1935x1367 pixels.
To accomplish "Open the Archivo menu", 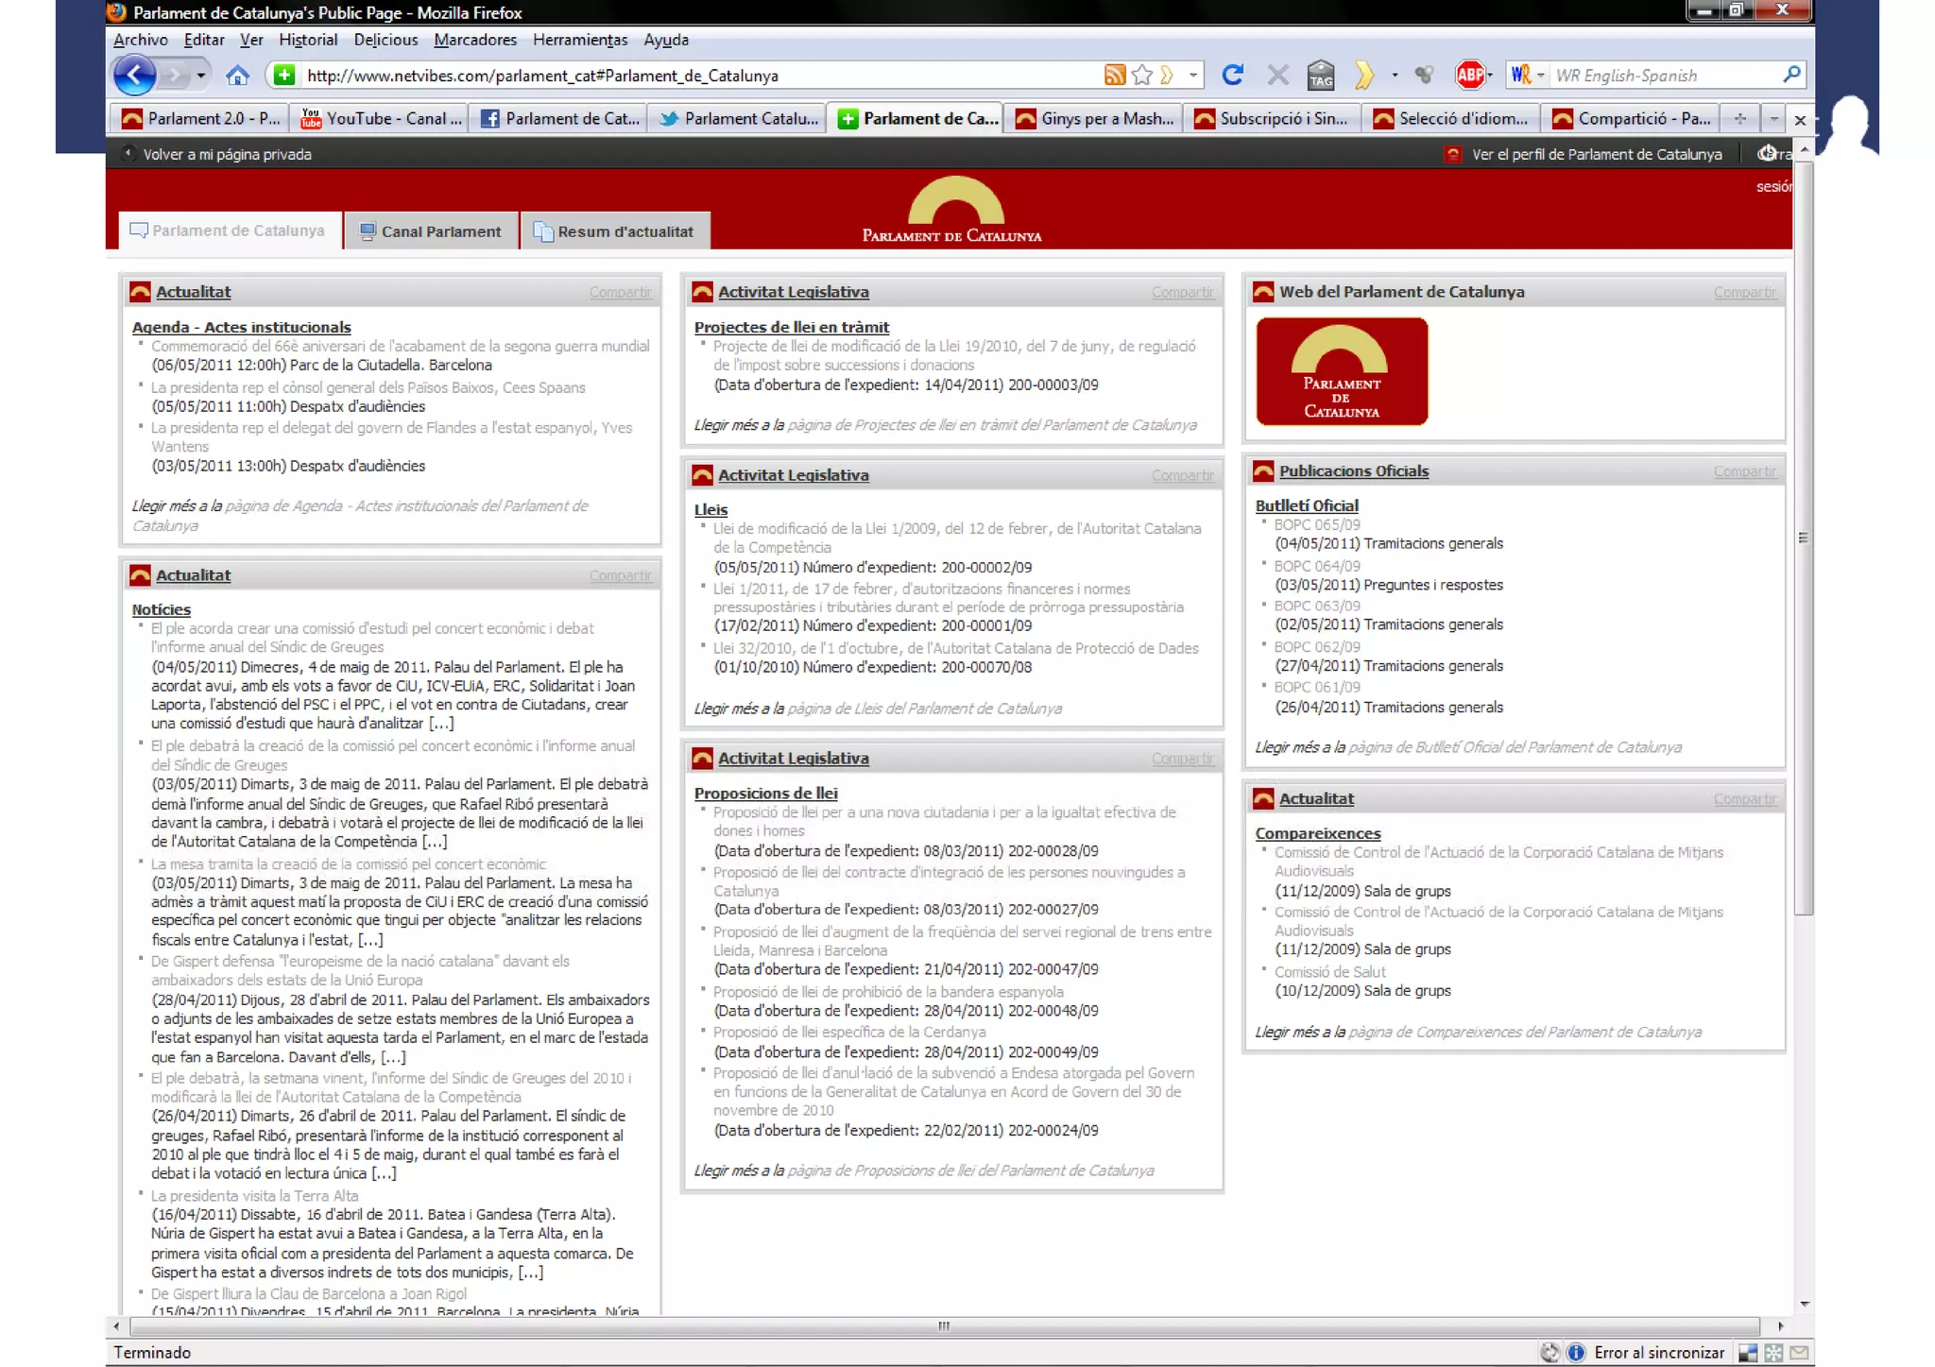I will coord(141,40).
